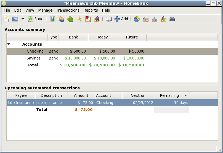223x153 pixels.
Task: Open the Edit menu
Action: 18,11
